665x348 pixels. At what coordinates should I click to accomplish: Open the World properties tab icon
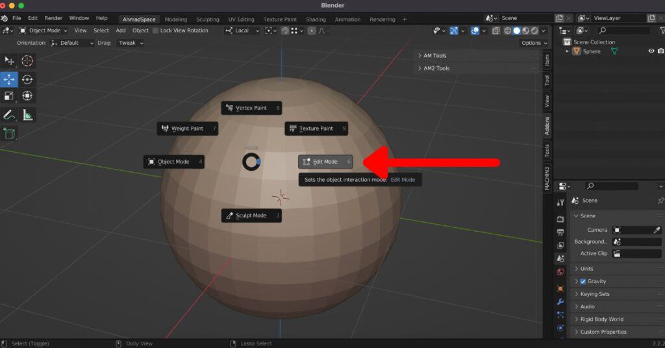(x=560, y=271)
